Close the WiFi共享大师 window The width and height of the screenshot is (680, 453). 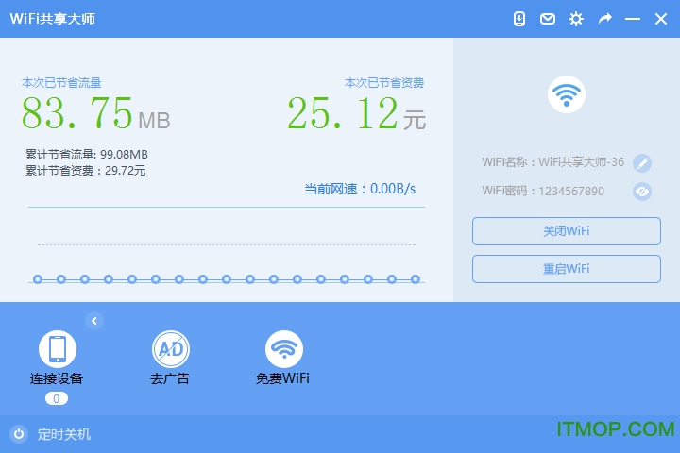661,19
